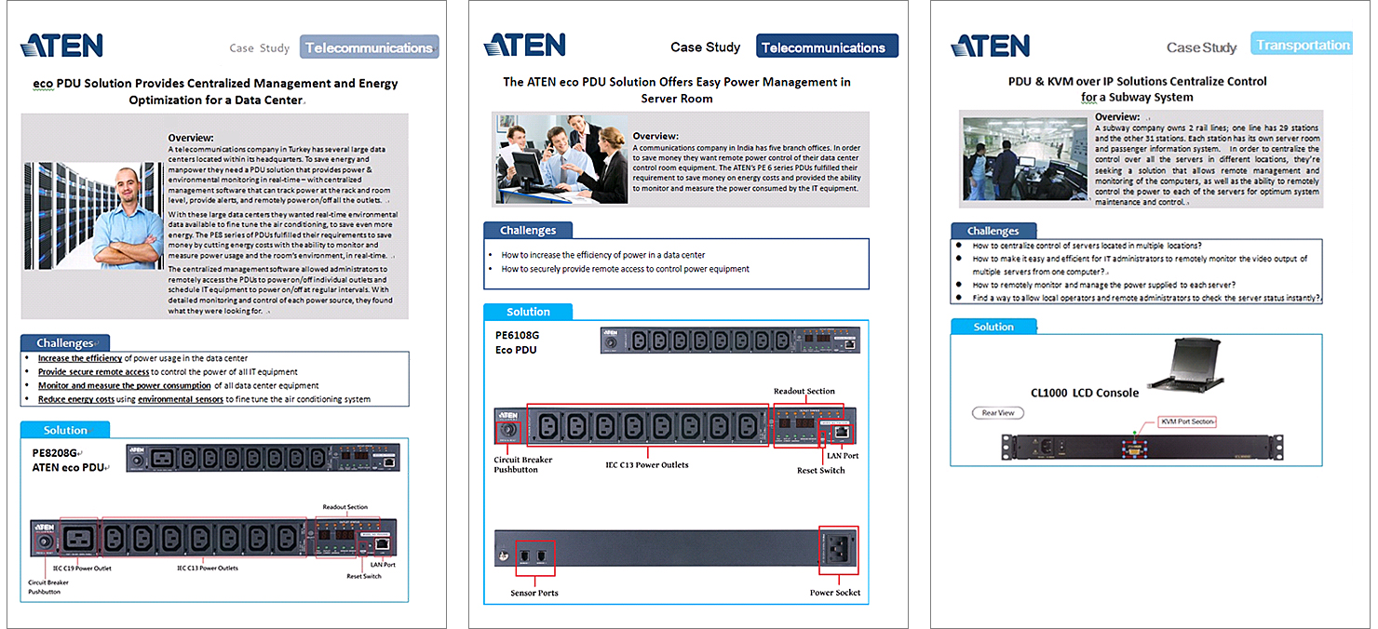Click the 'Reduce energy costs' underlined text
Screen dimensions: 1378x629
coord(76,399)
